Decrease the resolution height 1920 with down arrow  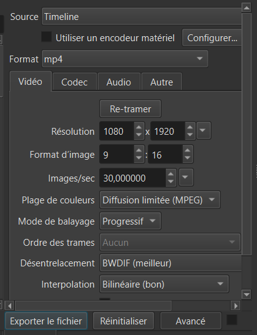pos(190,135)
